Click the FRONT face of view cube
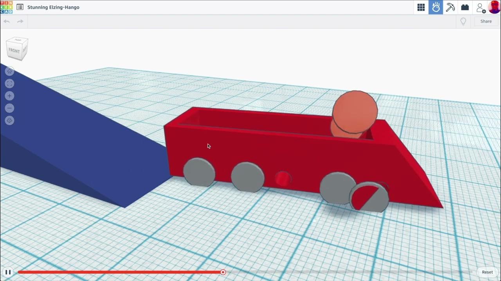Viewport: 501px width, 281px height. coord(14,51)
